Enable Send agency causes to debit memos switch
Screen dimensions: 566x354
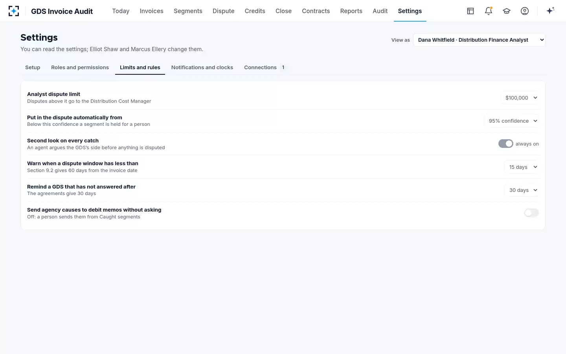pyautogui.click(x=531, y=213)
